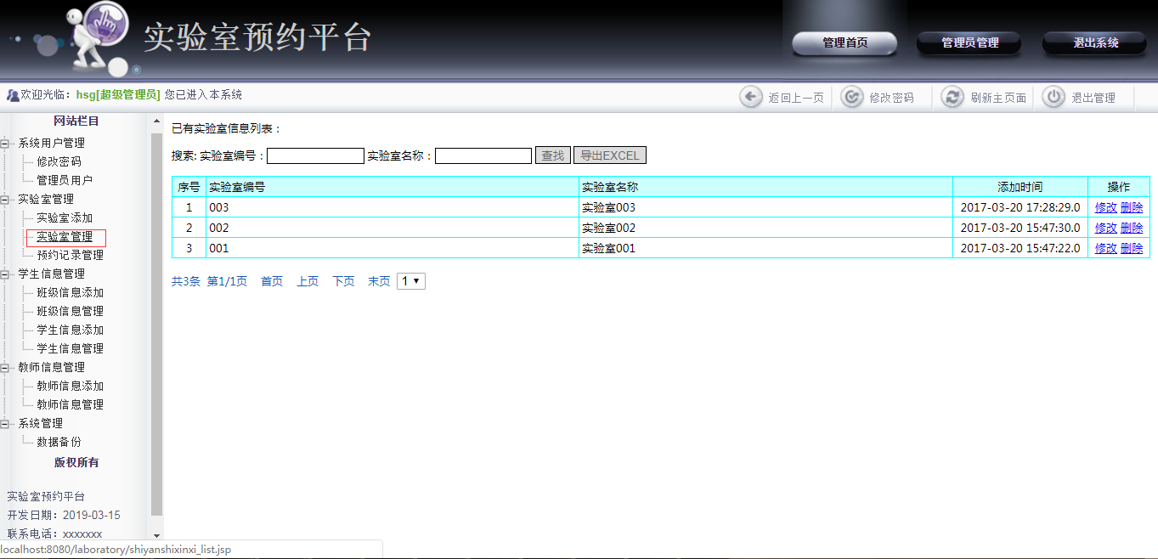
Task: Open 班级信息管理 in sidebar
Action: [x=70, y=311]
